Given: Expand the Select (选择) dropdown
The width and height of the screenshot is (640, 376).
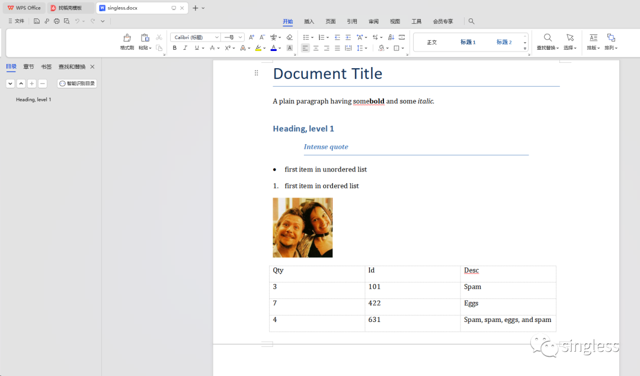Looking at the screenshot, I should (x=569, y=48).
